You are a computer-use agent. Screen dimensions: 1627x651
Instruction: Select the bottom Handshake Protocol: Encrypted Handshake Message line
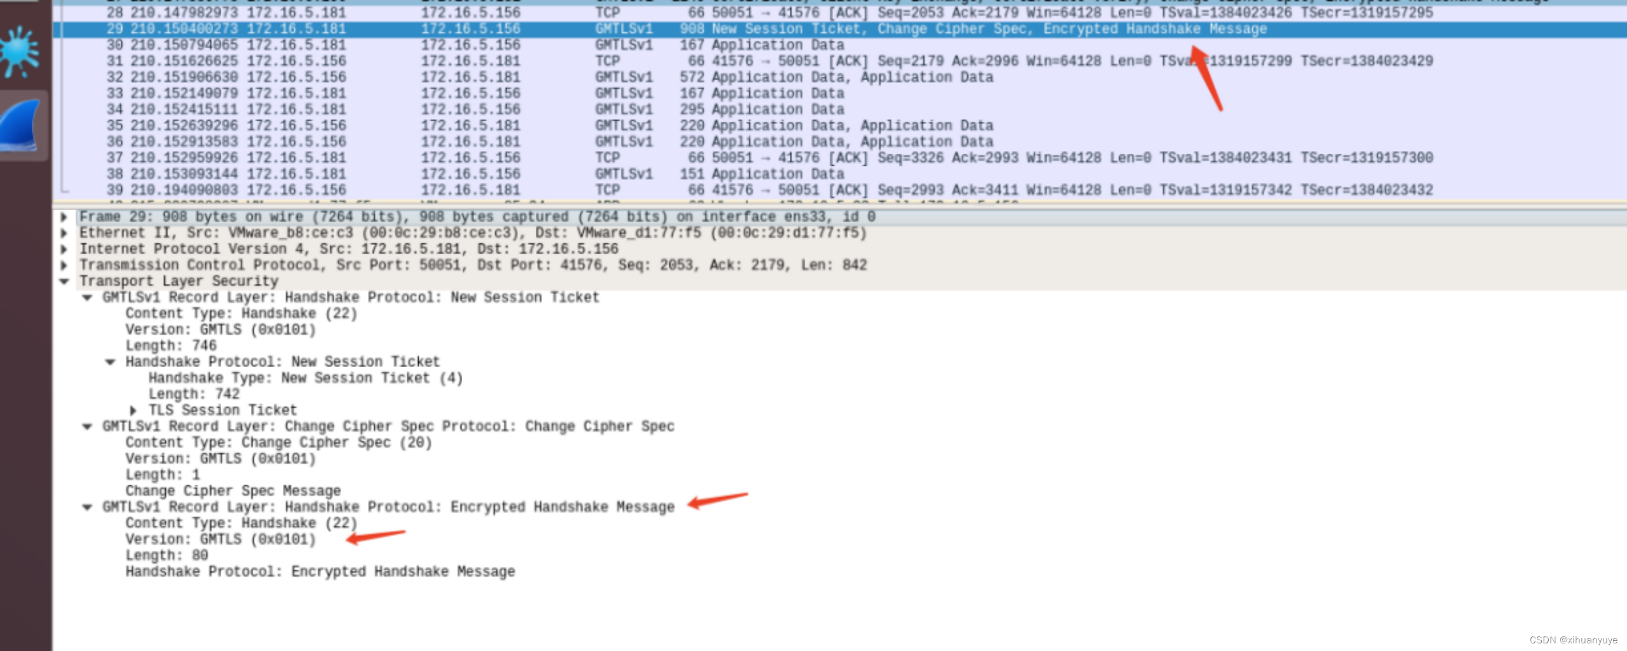point(320,572)
